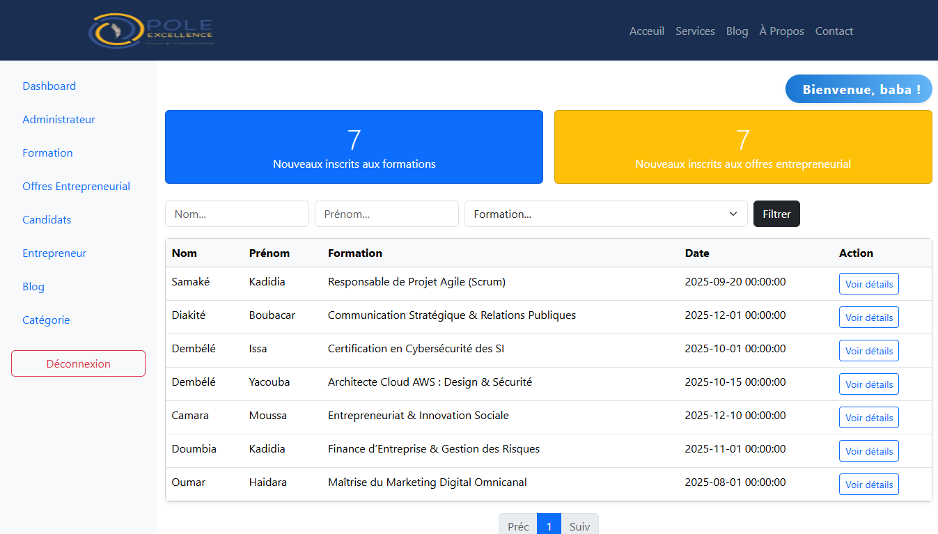Viewport: 938px width, 534px height.
Task: Select page 1 in pagination
Action: click(x=549, y=526)
